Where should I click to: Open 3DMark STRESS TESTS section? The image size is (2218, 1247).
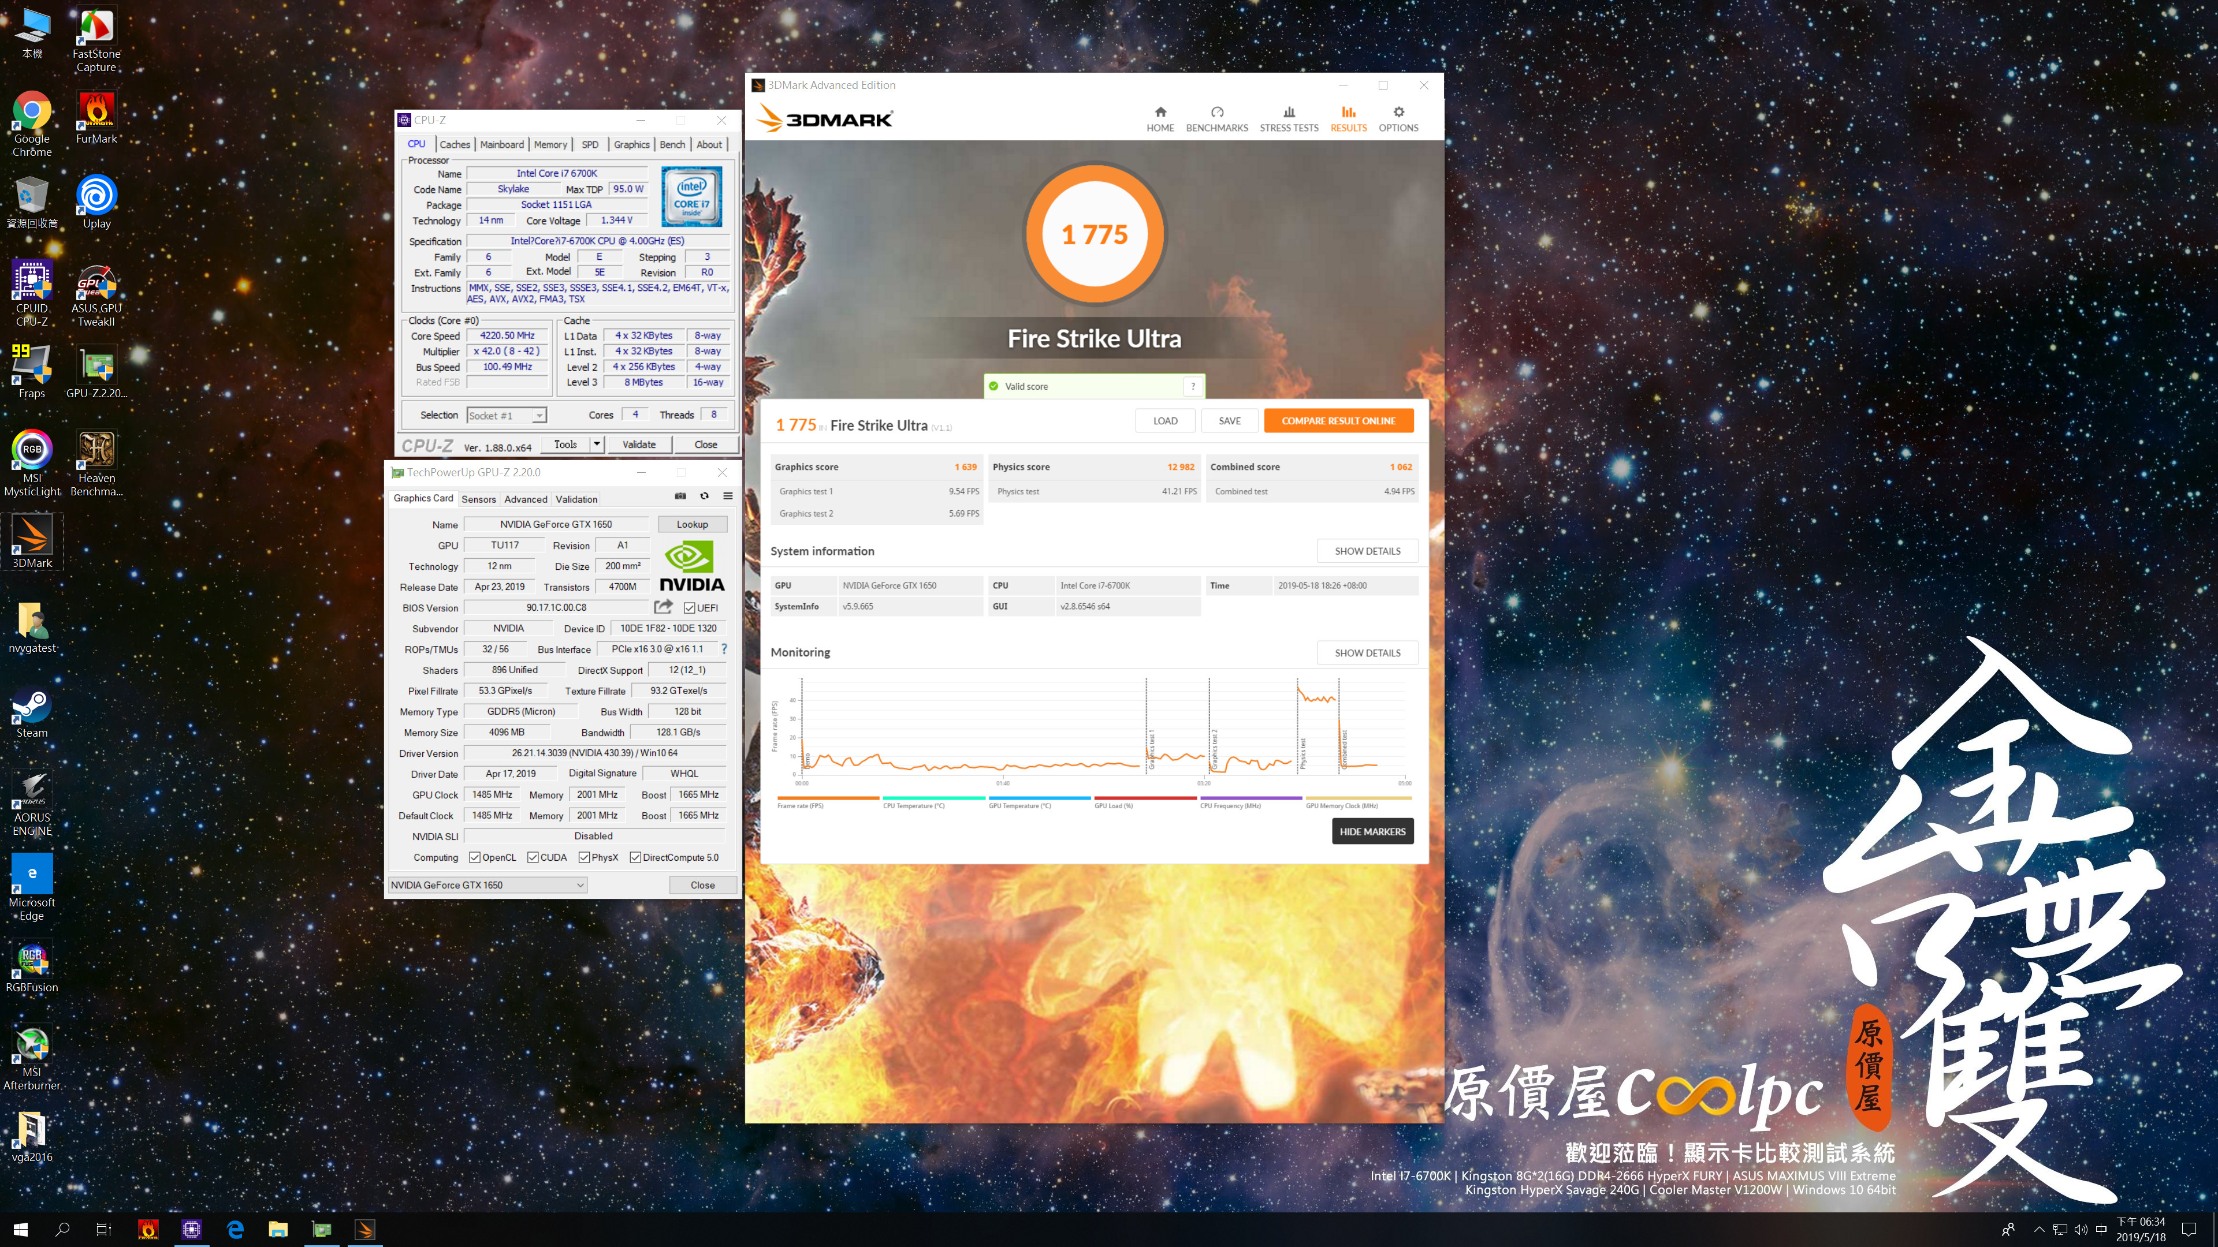click(x=1288, y=120)
